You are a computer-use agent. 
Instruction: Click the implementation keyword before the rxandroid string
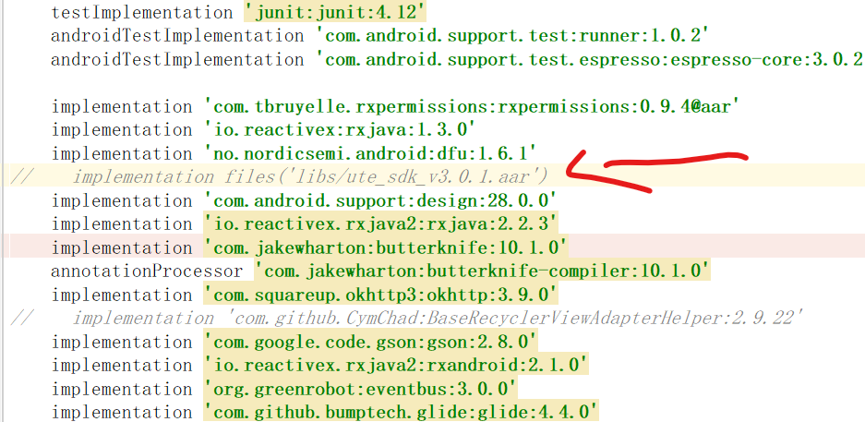pos(122,366)
